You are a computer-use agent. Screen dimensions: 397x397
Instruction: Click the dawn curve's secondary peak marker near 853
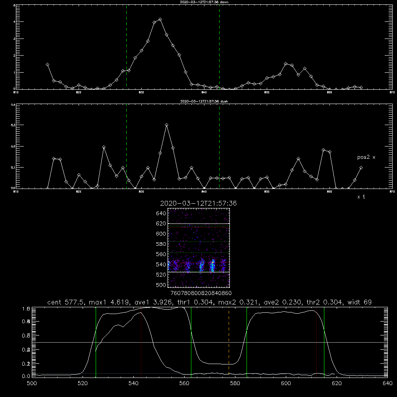tap(285, 64)
